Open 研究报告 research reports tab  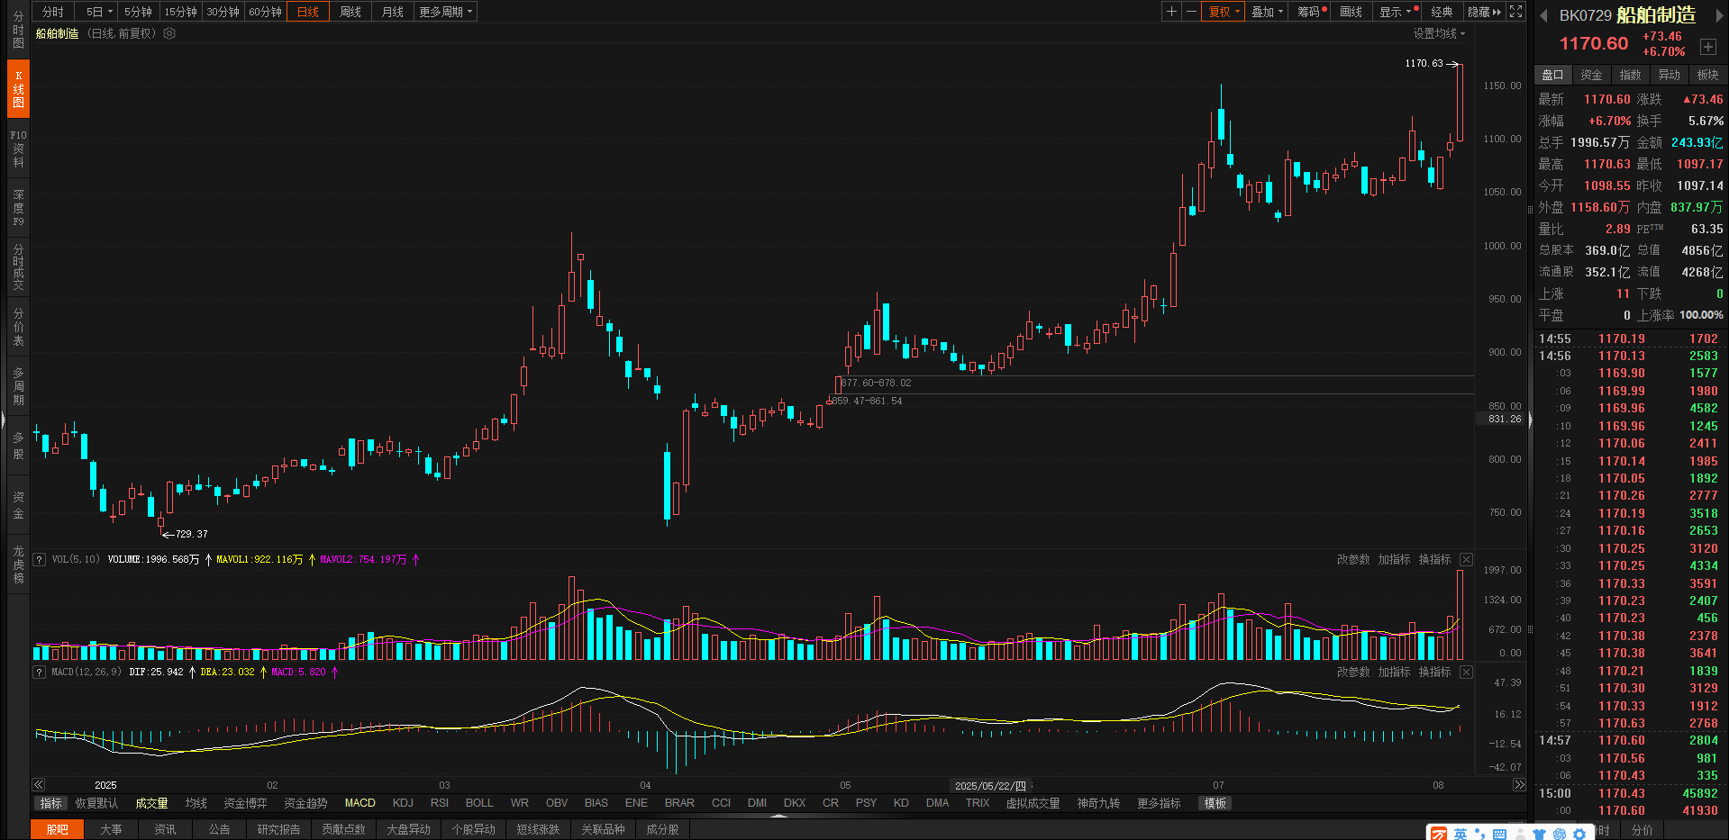coord(278,829)
